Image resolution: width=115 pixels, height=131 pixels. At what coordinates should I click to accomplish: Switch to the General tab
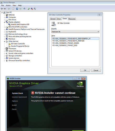coord(53,19)
